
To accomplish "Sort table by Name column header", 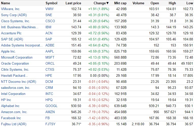I will click(x=6, y=3).
